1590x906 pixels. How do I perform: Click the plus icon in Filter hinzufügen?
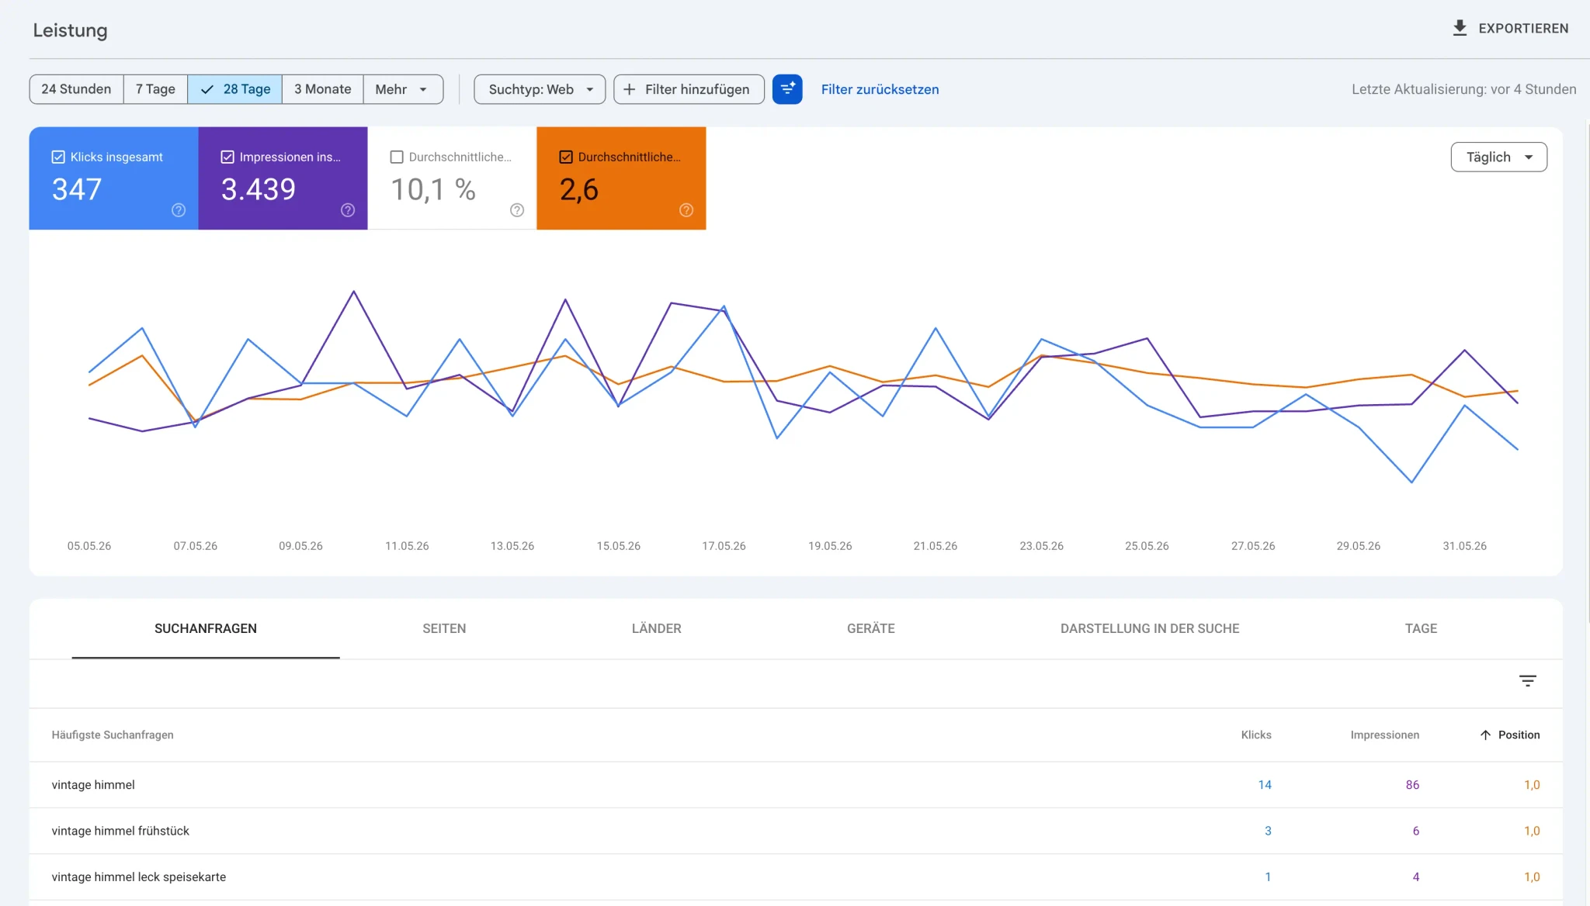[x=630, y=89]
